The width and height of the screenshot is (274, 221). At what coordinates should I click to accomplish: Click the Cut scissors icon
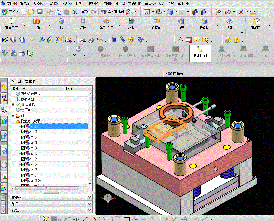click(x=50, y=12)
